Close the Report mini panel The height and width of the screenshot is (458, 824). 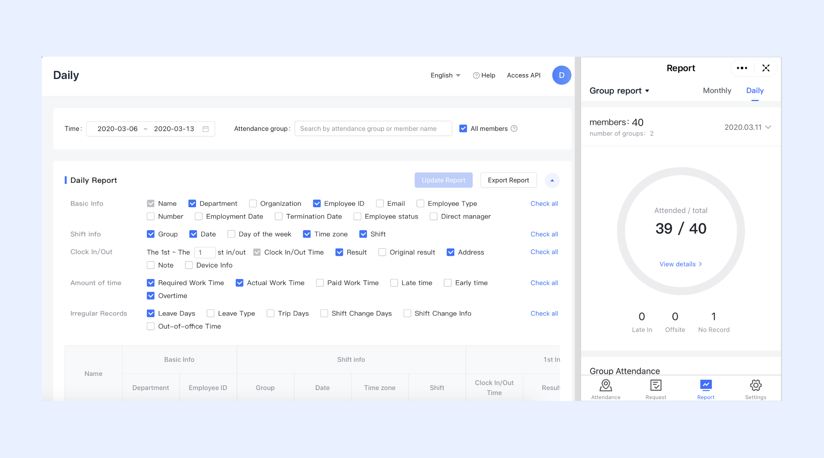coord(766,68)
